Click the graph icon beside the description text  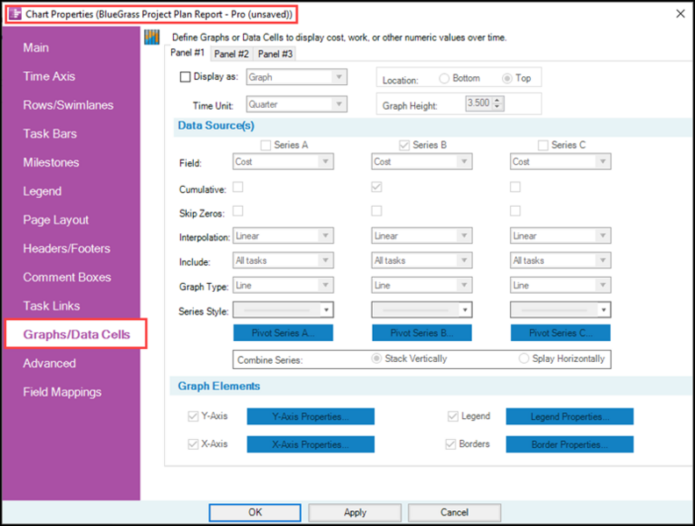click(x=152, y=37)
